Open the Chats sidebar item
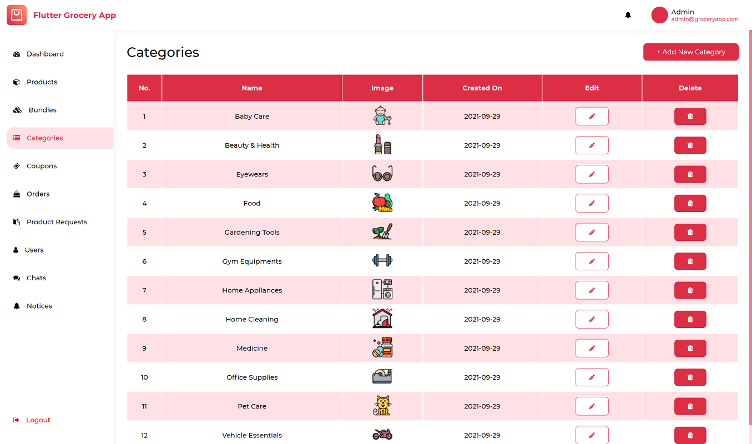Image resolution: width=752 pixels, height=444 pixels. [36, 278]
